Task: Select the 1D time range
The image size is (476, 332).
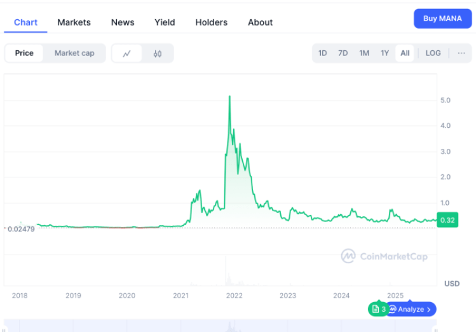Action: 322,53
